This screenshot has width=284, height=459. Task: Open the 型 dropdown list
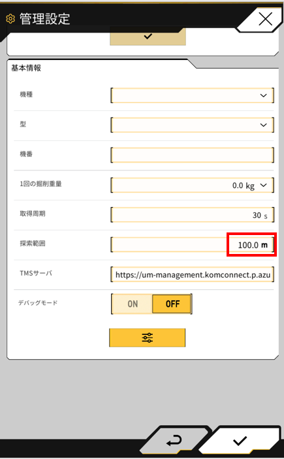pyautogui.click(x=193, y=125)
